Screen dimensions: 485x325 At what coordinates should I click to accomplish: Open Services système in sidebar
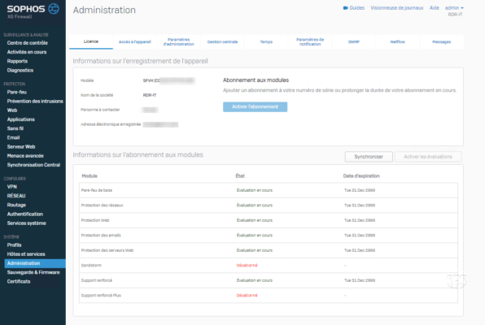(26, 223)
